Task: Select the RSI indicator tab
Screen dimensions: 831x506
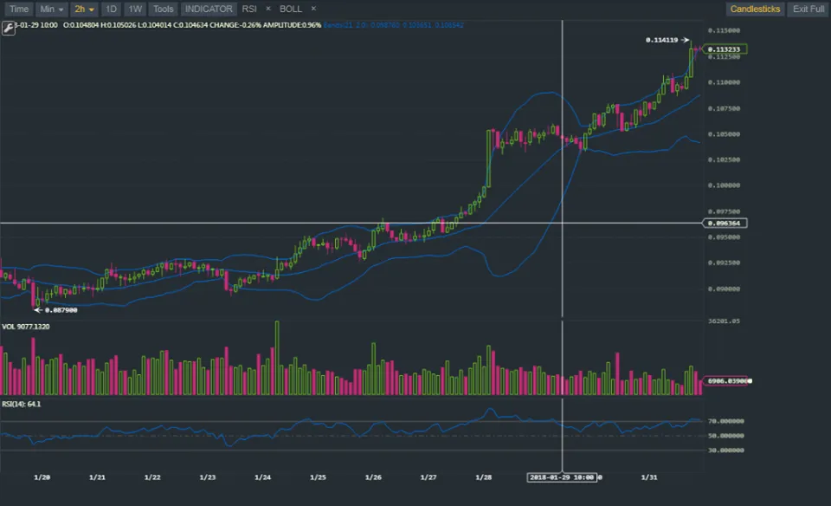Action: pyautogui.click(x=249, y=9)
